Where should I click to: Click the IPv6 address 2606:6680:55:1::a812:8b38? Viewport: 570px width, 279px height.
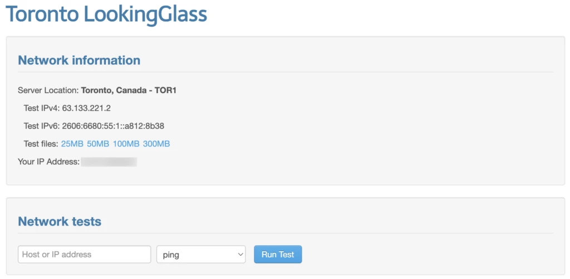tap(113, 126)
